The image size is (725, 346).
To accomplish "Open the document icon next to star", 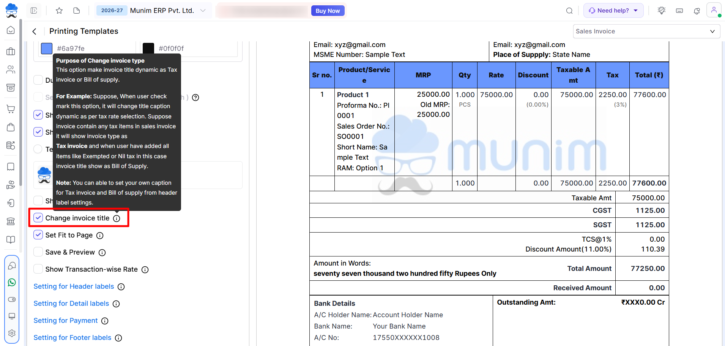I will (x=77, y=11).
